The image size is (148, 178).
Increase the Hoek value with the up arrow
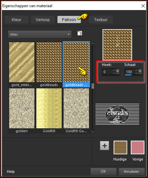(x=114, y=70)
